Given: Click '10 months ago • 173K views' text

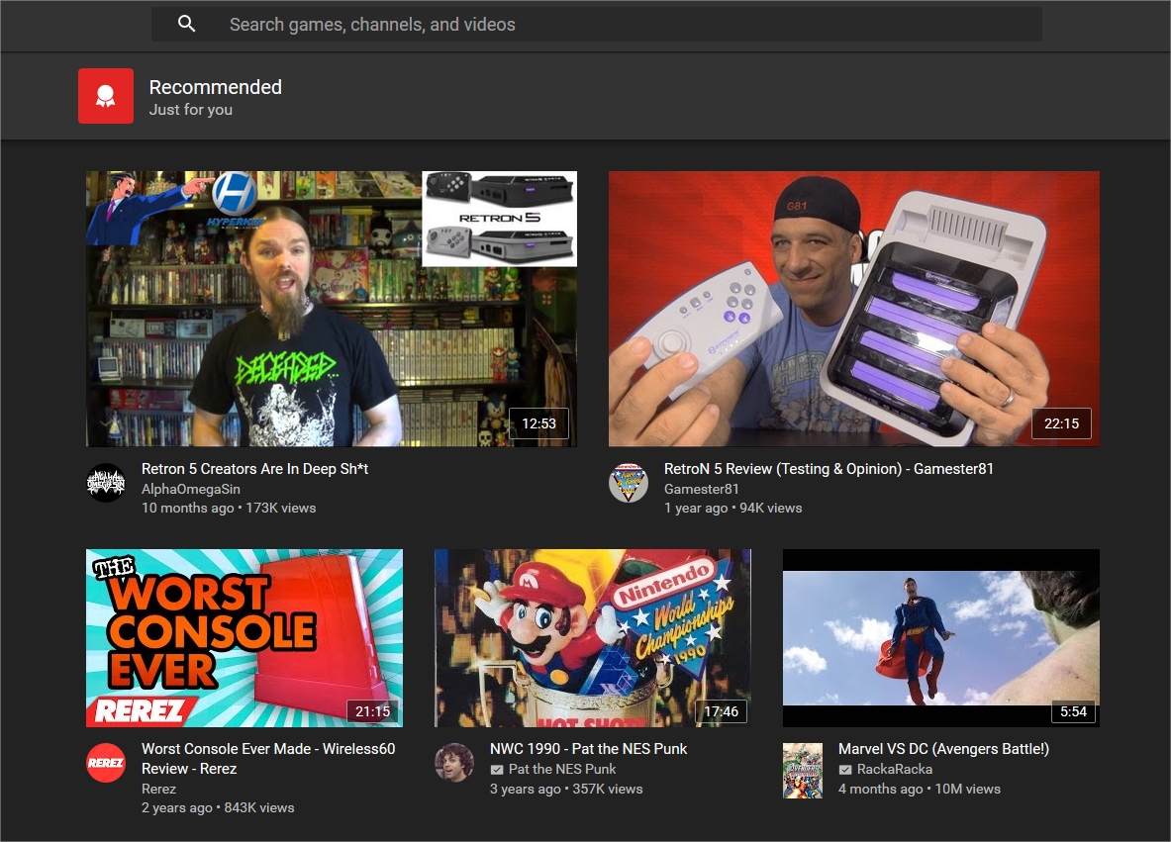Looking at the screenshot, I should pyautogui.click(x=229, y=508).
